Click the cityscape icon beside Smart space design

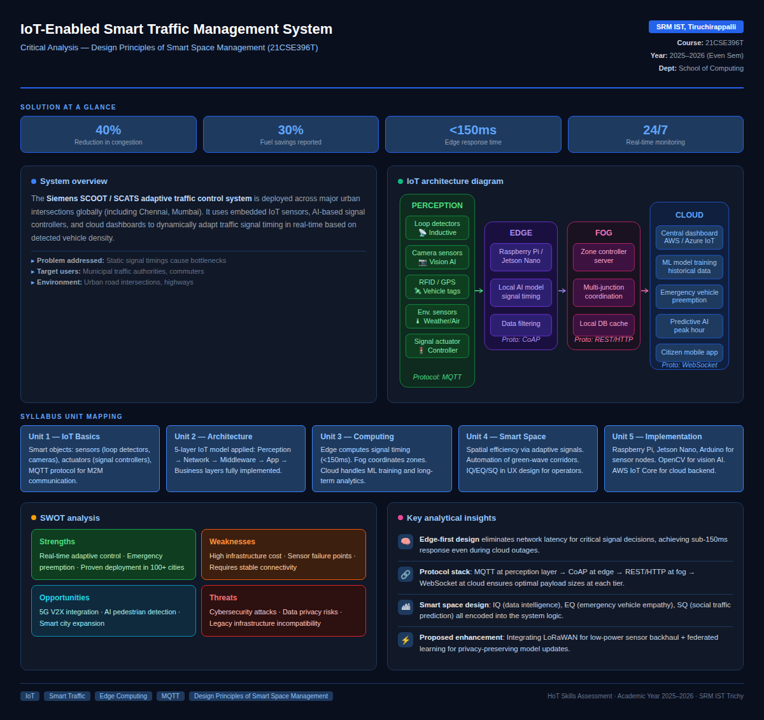[x=406, y=607]
